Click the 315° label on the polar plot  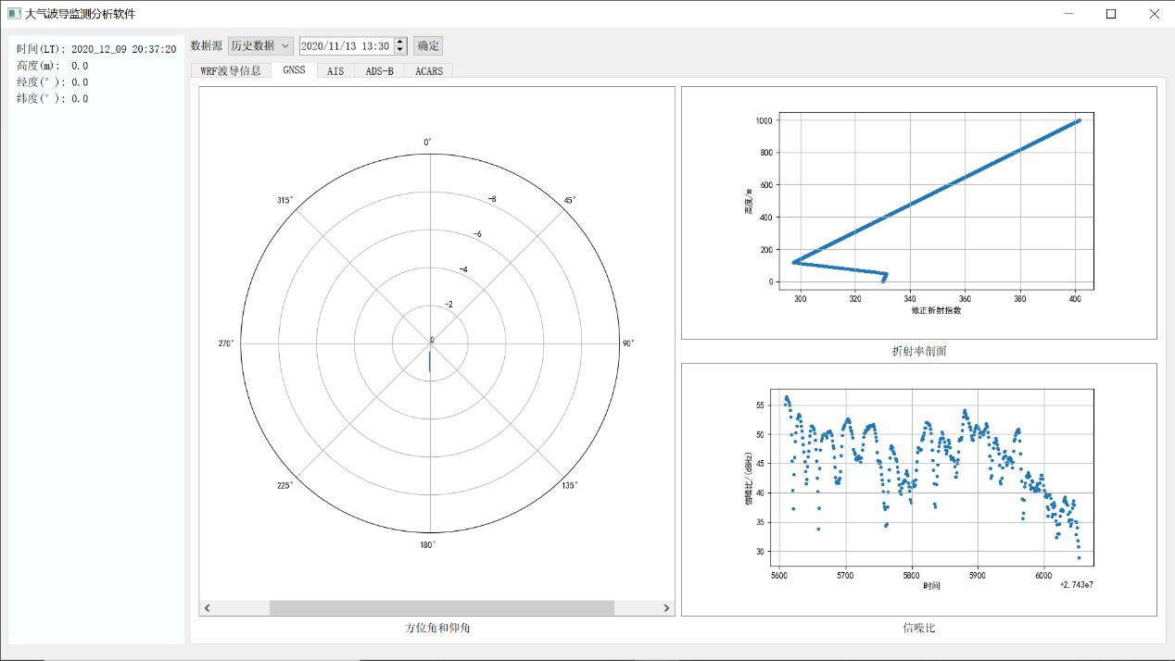point(284,200)
